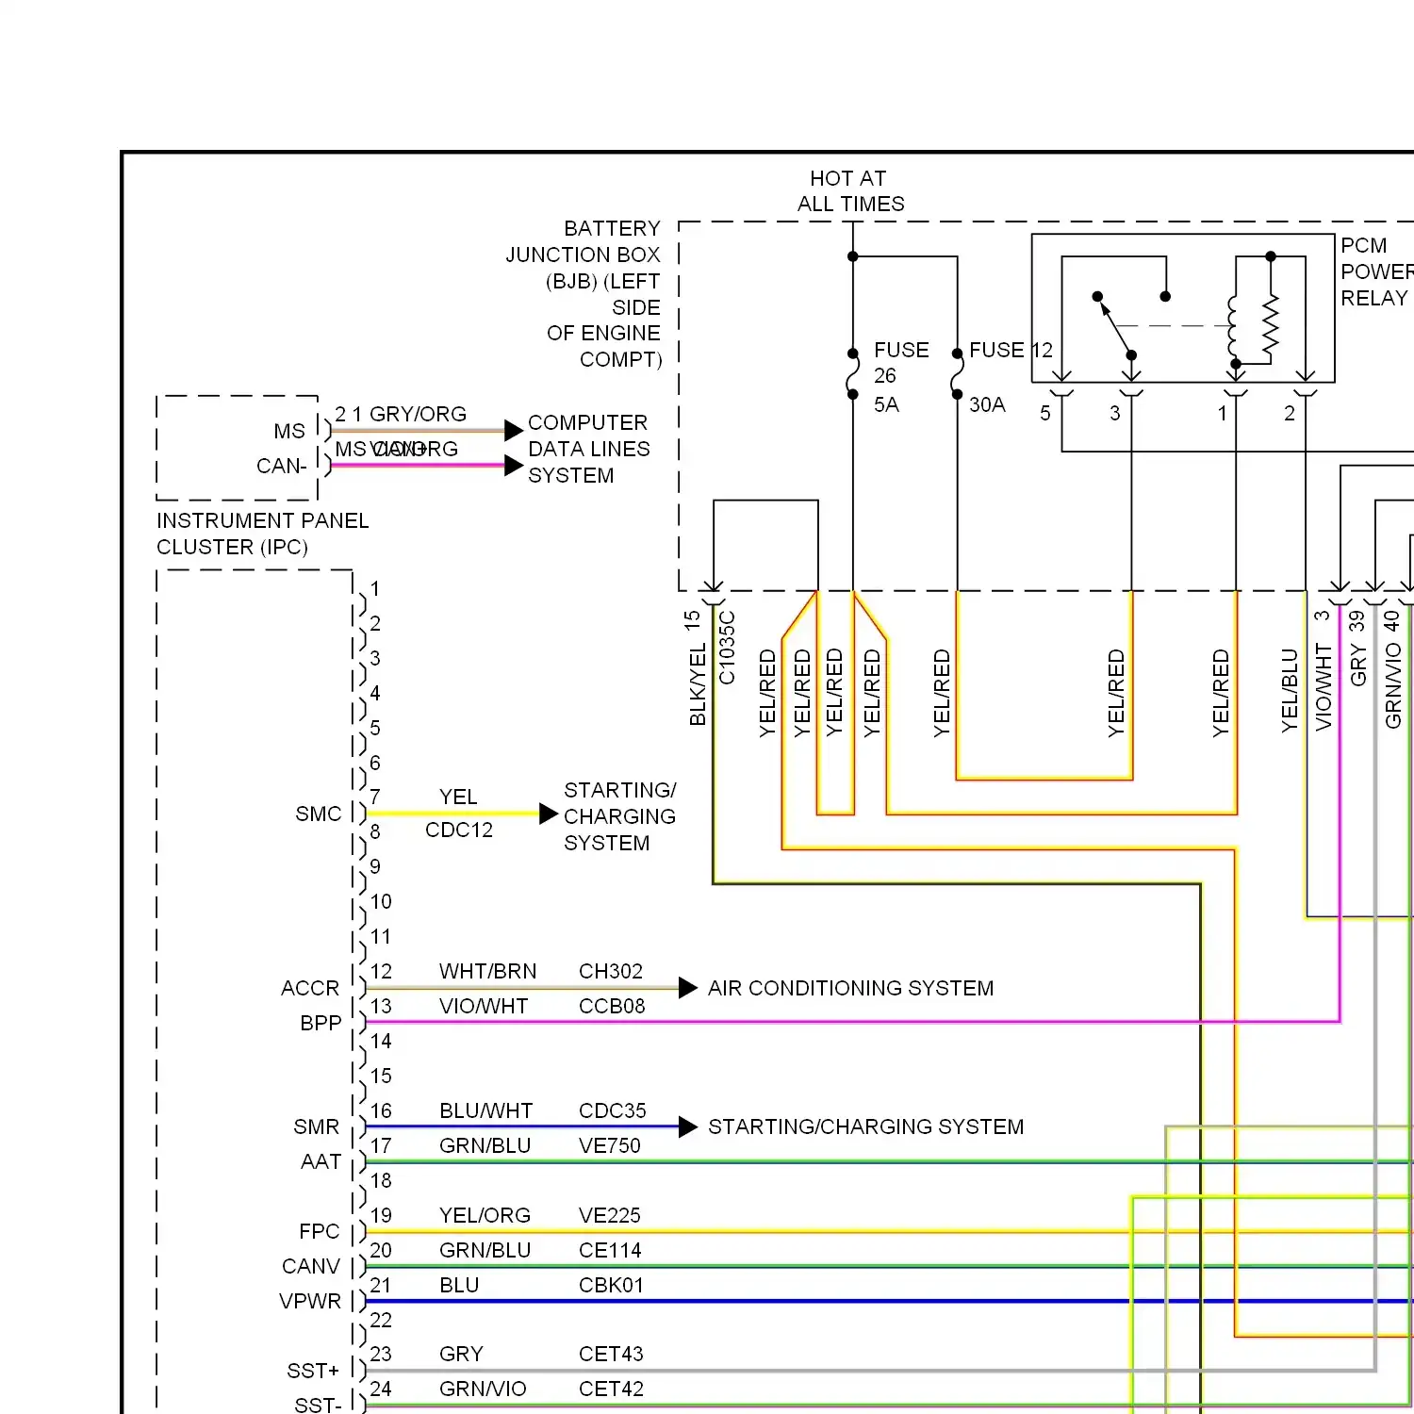Select the CDC35 circuit code

coord(613,1110)
